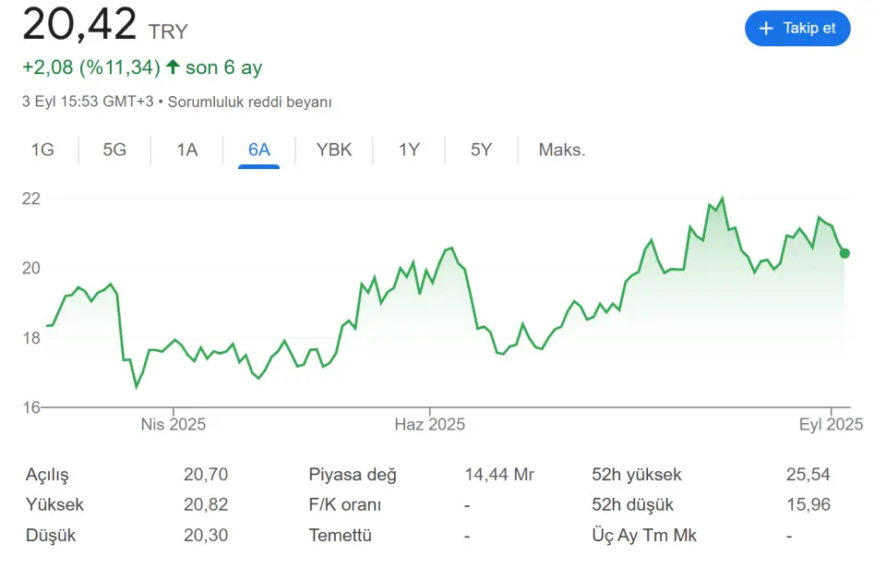Click the green up arrow next to percentage change
Screen dimensions: 886x569
point(173,67)
